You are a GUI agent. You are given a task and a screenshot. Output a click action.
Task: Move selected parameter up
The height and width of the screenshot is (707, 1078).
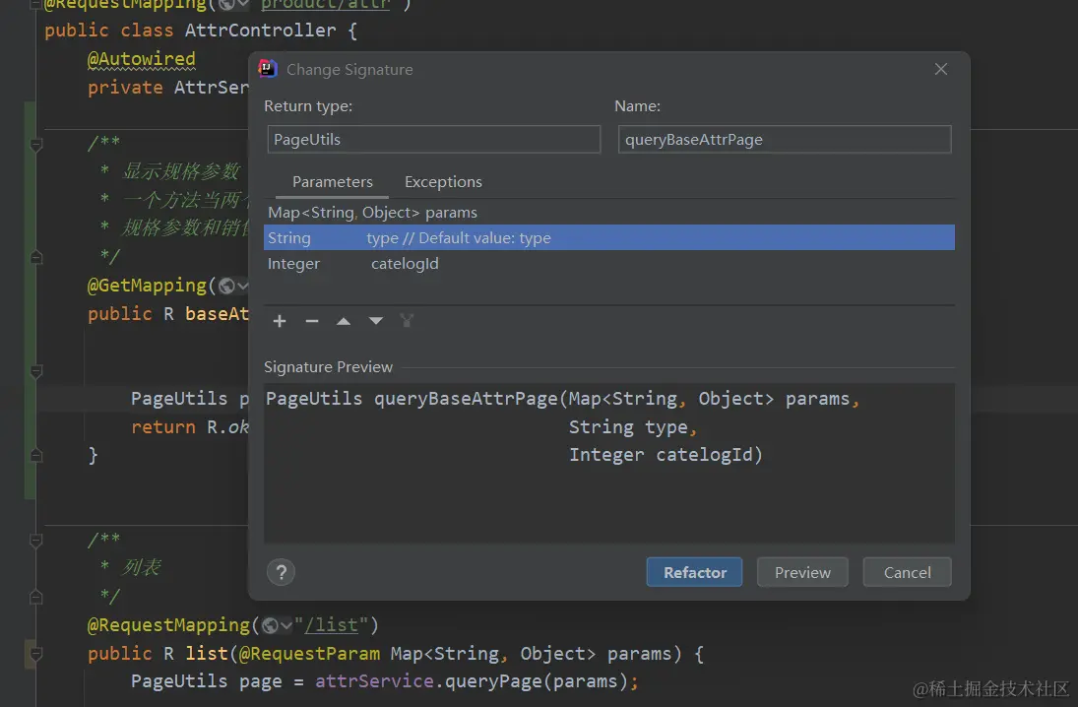click(343, 321)
